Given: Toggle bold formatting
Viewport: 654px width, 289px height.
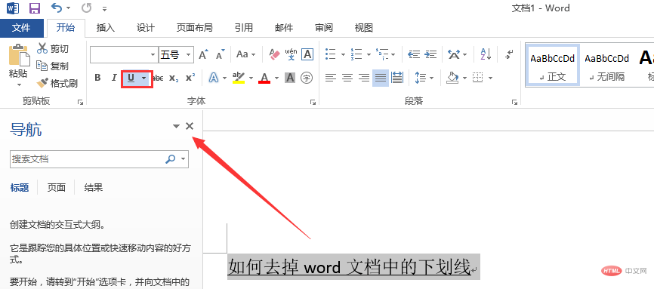Looking at the screenshot, I should [97, 78].
